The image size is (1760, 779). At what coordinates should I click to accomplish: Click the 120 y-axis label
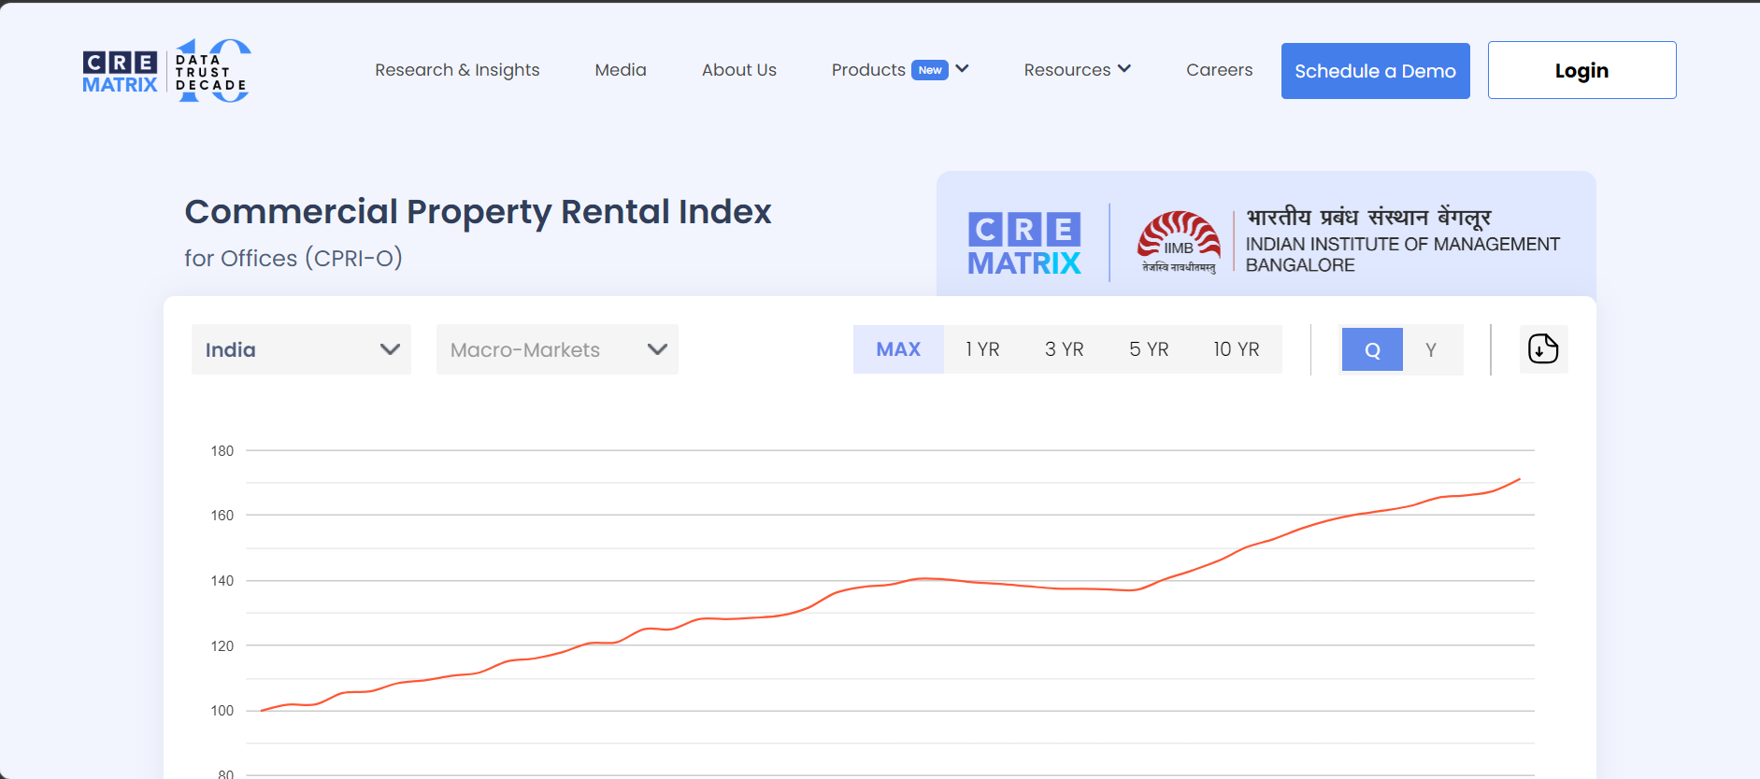click(222, 645)
